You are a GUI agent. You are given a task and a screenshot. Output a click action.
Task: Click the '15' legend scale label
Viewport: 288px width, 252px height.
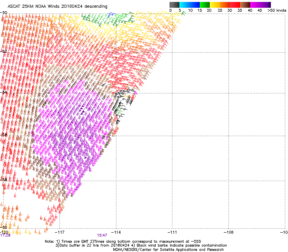tap(200, 10)
